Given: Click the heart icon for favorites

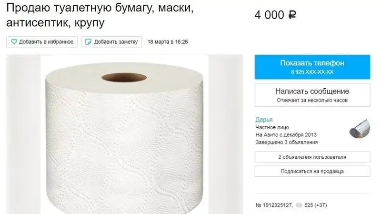Looking at the screenshot, I should click(14, 42).
